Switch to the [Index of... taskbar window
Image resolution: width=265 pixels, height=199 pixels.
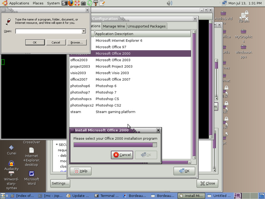pyautogui.click(x=22, y=196)
